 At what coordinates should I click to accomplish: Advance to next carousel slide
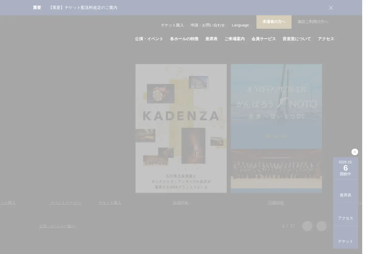point(321,226)
